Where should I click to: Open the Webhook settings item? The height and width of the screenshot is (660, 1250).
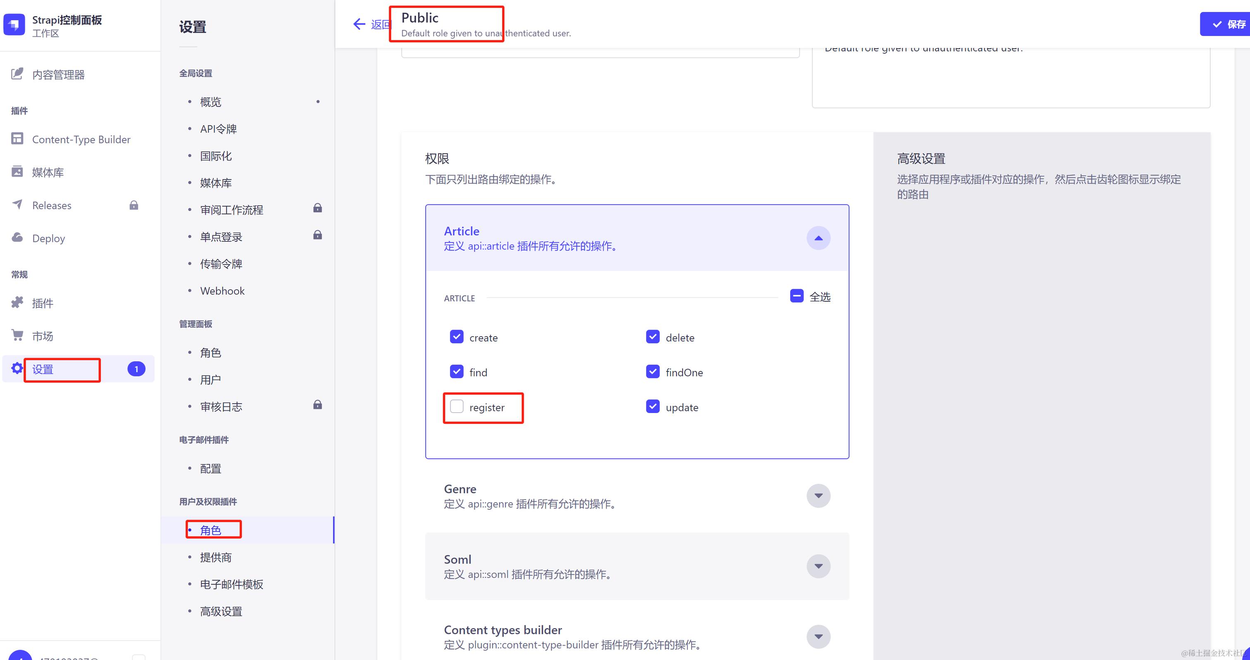click(222, 291)
